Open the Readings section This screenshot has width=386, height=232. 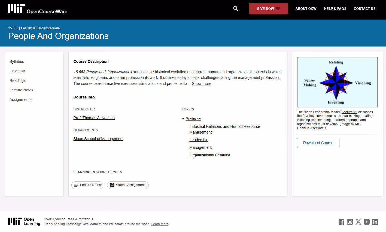tap(17, 81)
